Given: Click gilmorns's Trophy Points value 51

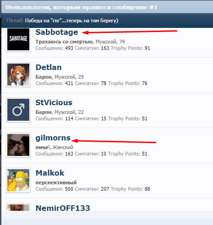Looking at the screenshot, I should [x=145, y=154].
